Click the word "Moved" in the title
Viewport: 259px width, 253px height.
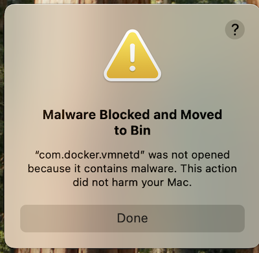[201, 115]
